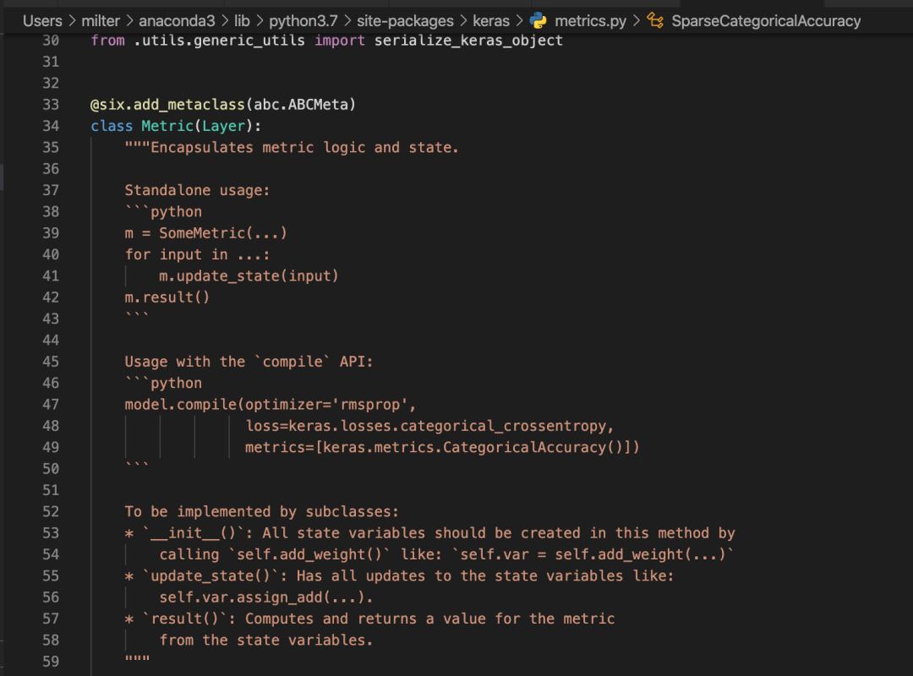This screenshot has width=913, height=676.
Task: Open the 'site-packages' breadcrumb segment
Action: pos(405,21)
